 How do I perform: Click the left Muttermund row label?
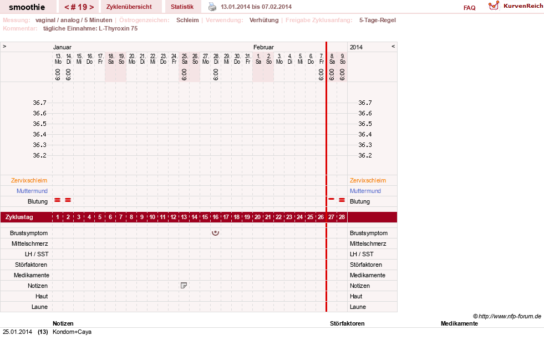[32, 191]
